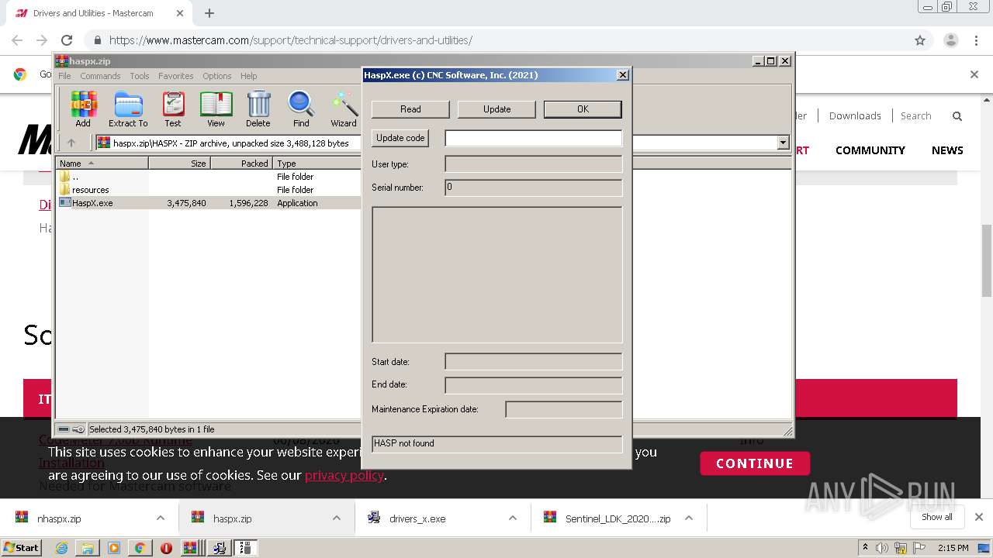This screenshot has height=558, width=993.
Task: Open the media player taskbar icon
Action: (114, 548)
